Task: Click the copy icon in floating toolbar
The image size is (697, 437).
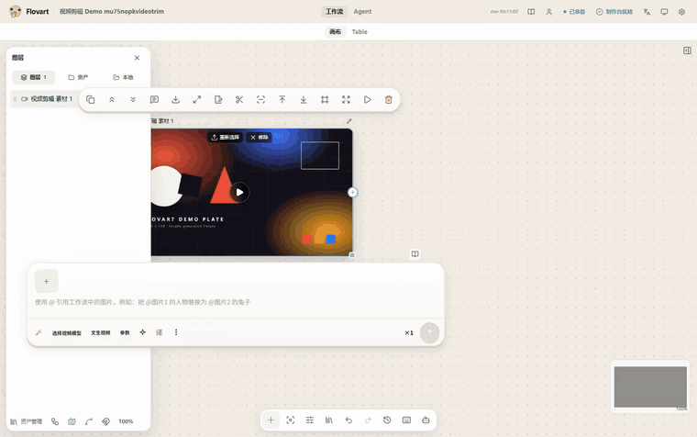Action: coord(90,100)
